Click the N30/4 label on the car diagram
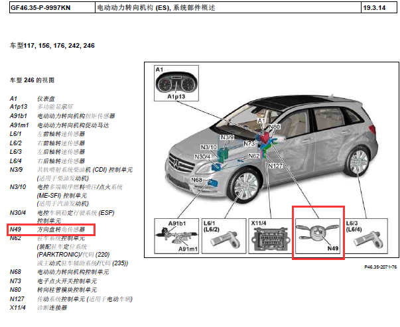The width and height of the screenshot is (400, 327). tap(202, 157)
